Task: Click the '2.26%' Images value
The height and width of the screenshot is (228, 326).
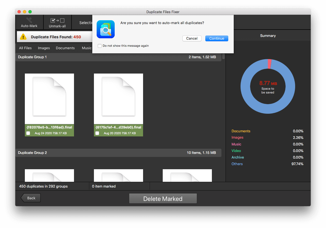Action: (x=298, y=138)
